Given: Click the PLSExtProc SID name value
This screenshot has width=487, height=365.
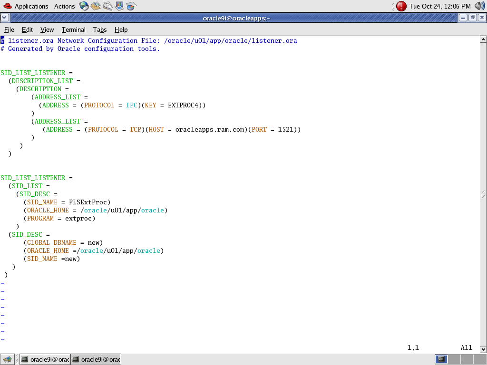Looking at the screenshot, I should point(88,202).
